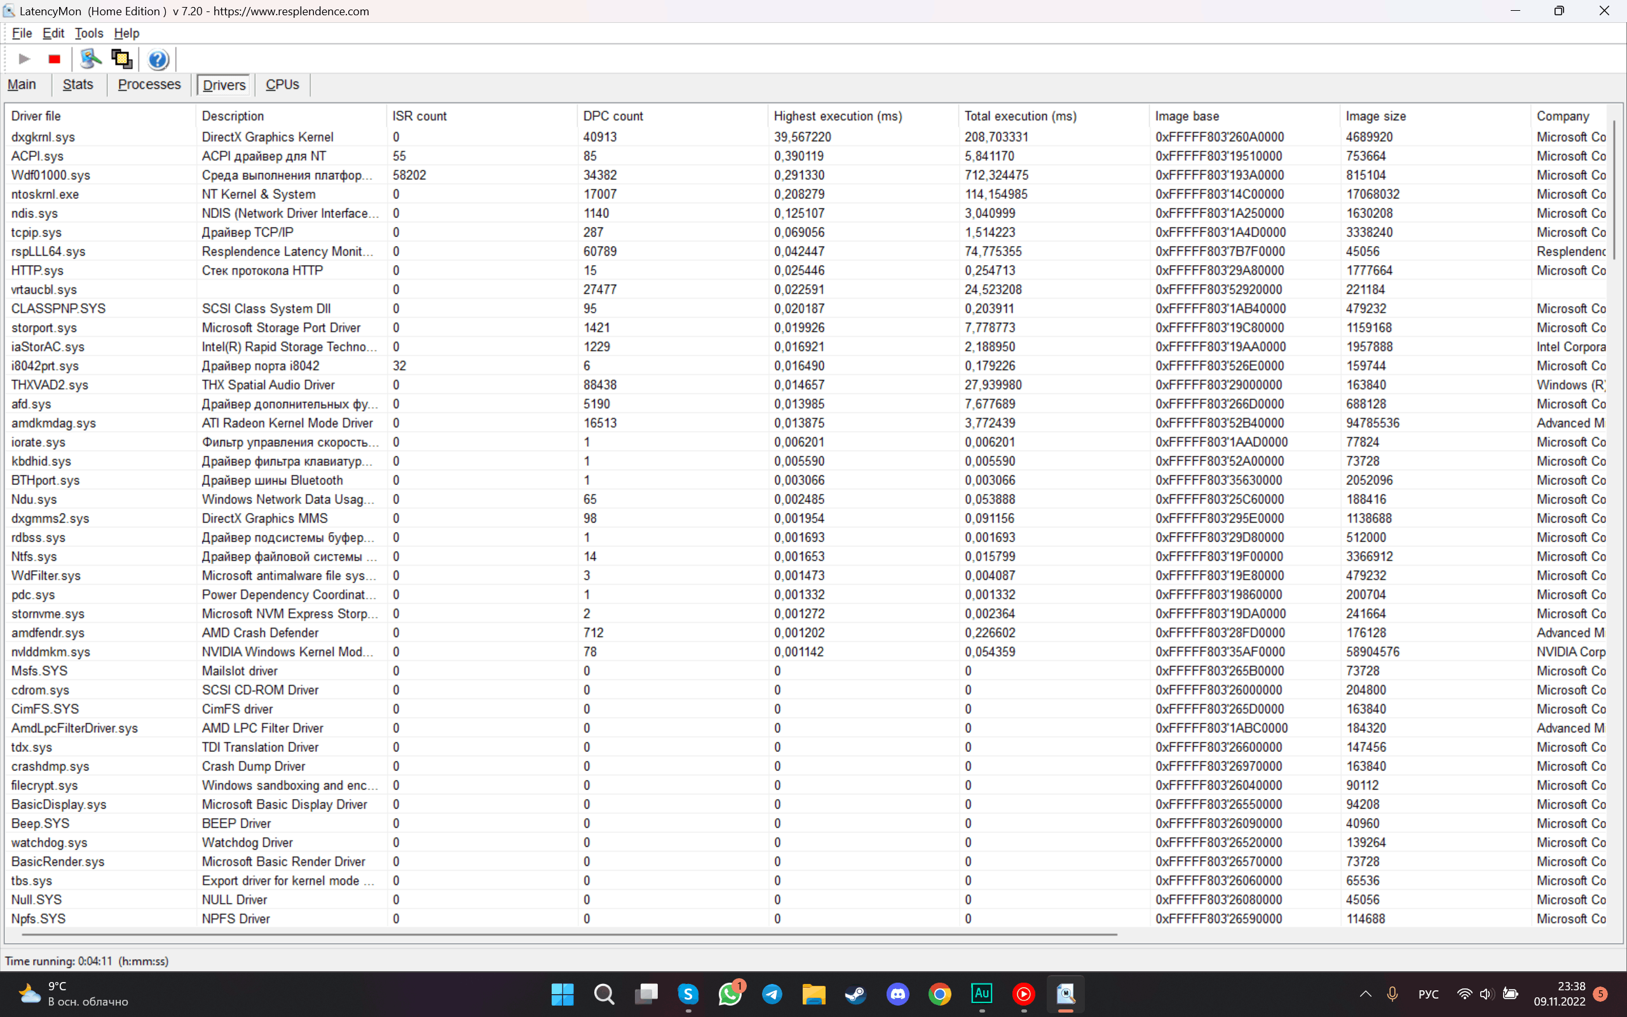Sort by the Image base column header

tap(1244, 116)
